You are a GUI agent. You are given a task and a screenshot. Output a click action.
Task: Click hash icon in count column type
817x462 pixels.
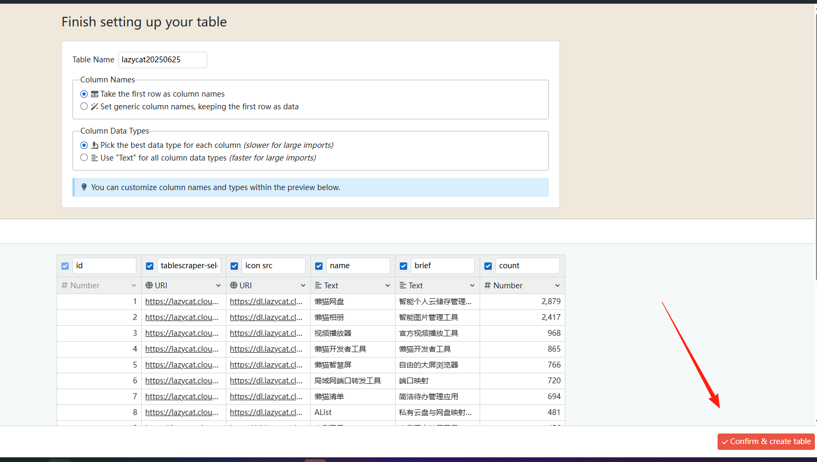pyautogui.click(x=488, y=285)
